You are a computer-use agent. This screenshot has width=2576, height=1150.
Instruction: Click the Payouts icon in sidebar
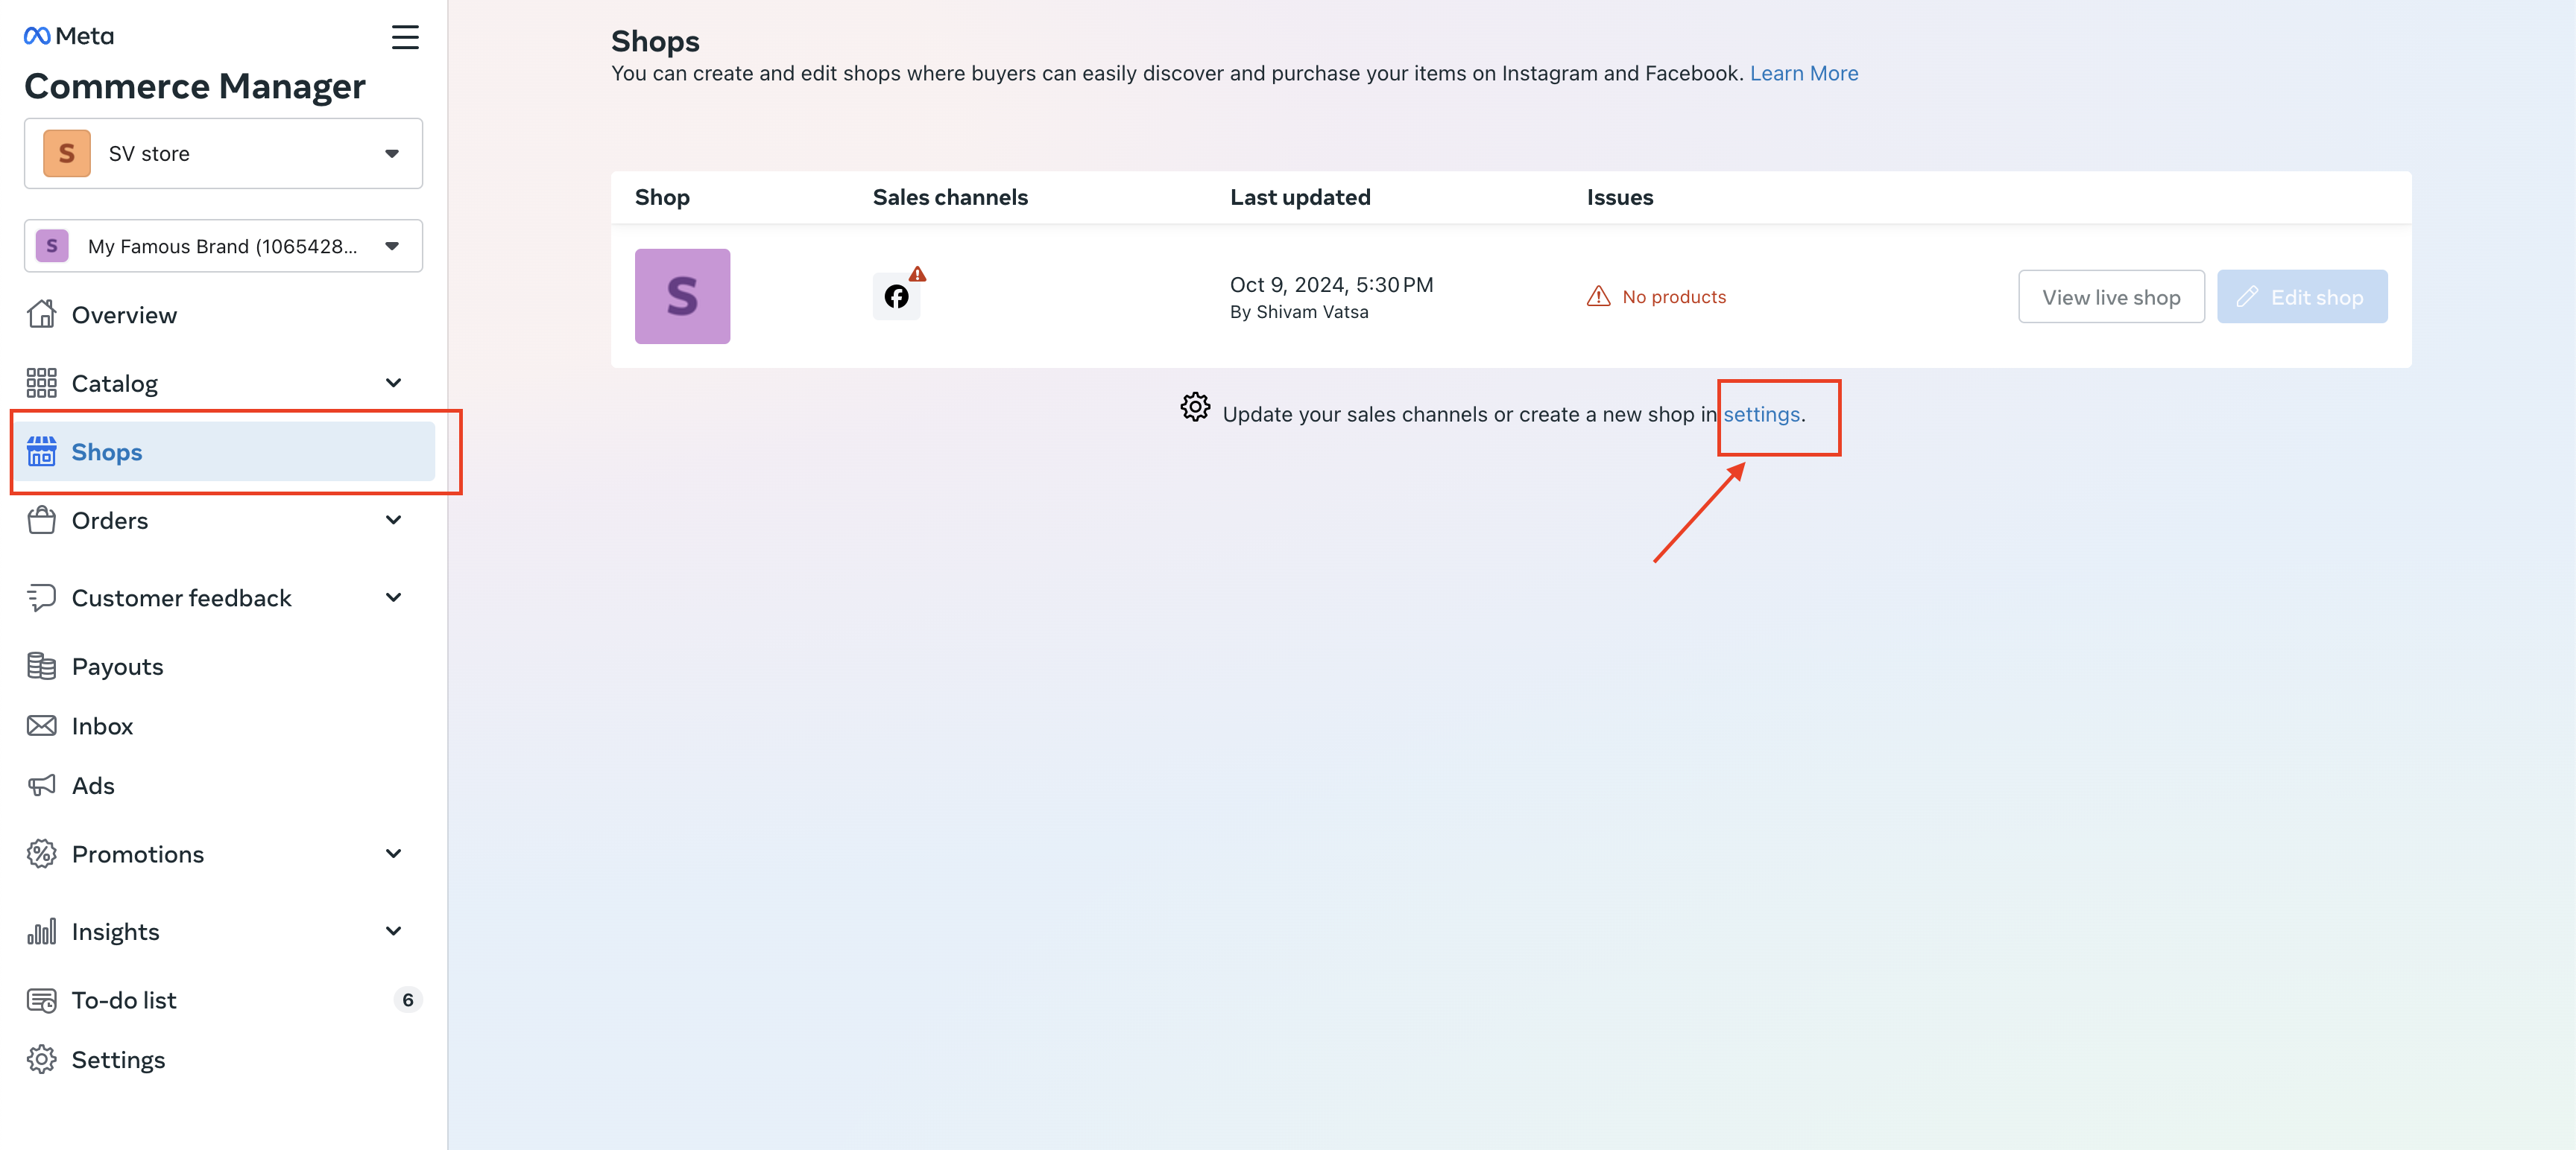tap(41, 667)
